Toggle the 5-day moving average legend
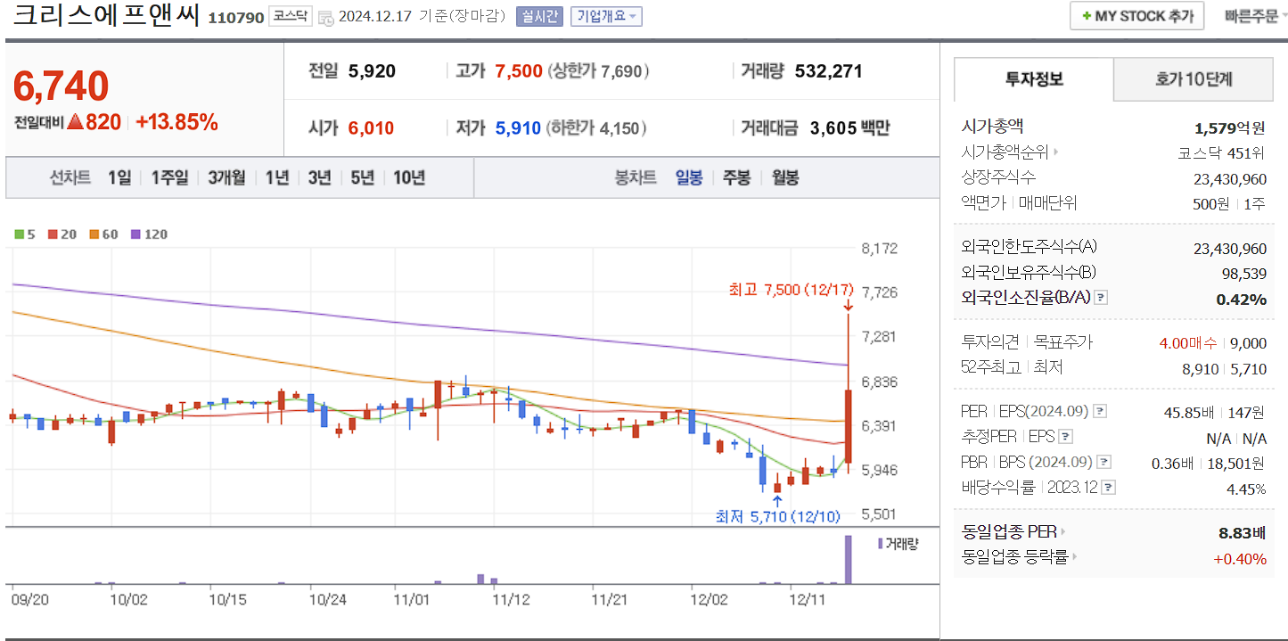The width and height of the screenshot is (1288, 641). [x=18, y=232]
